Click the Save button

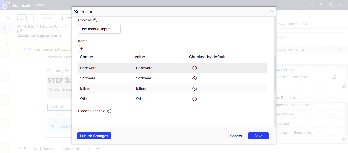coord(258,136)
